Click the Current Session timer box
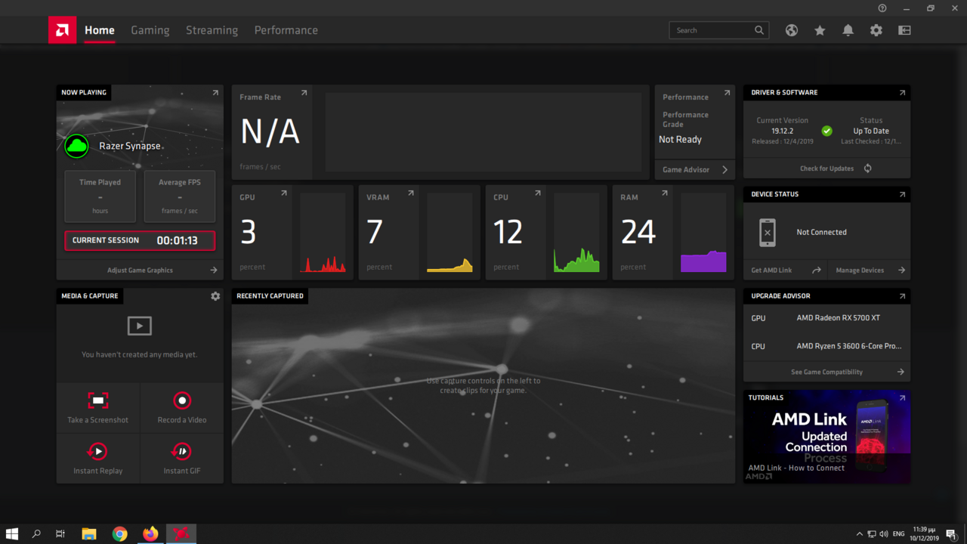 pos(140,240)
